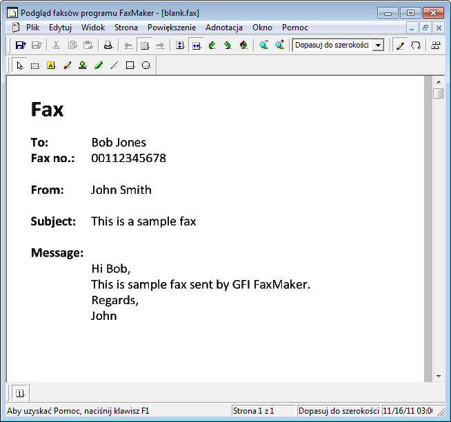Click the vertical scrollbar thumb
Screen dimensions: 451x422
[x=439, y=93]
